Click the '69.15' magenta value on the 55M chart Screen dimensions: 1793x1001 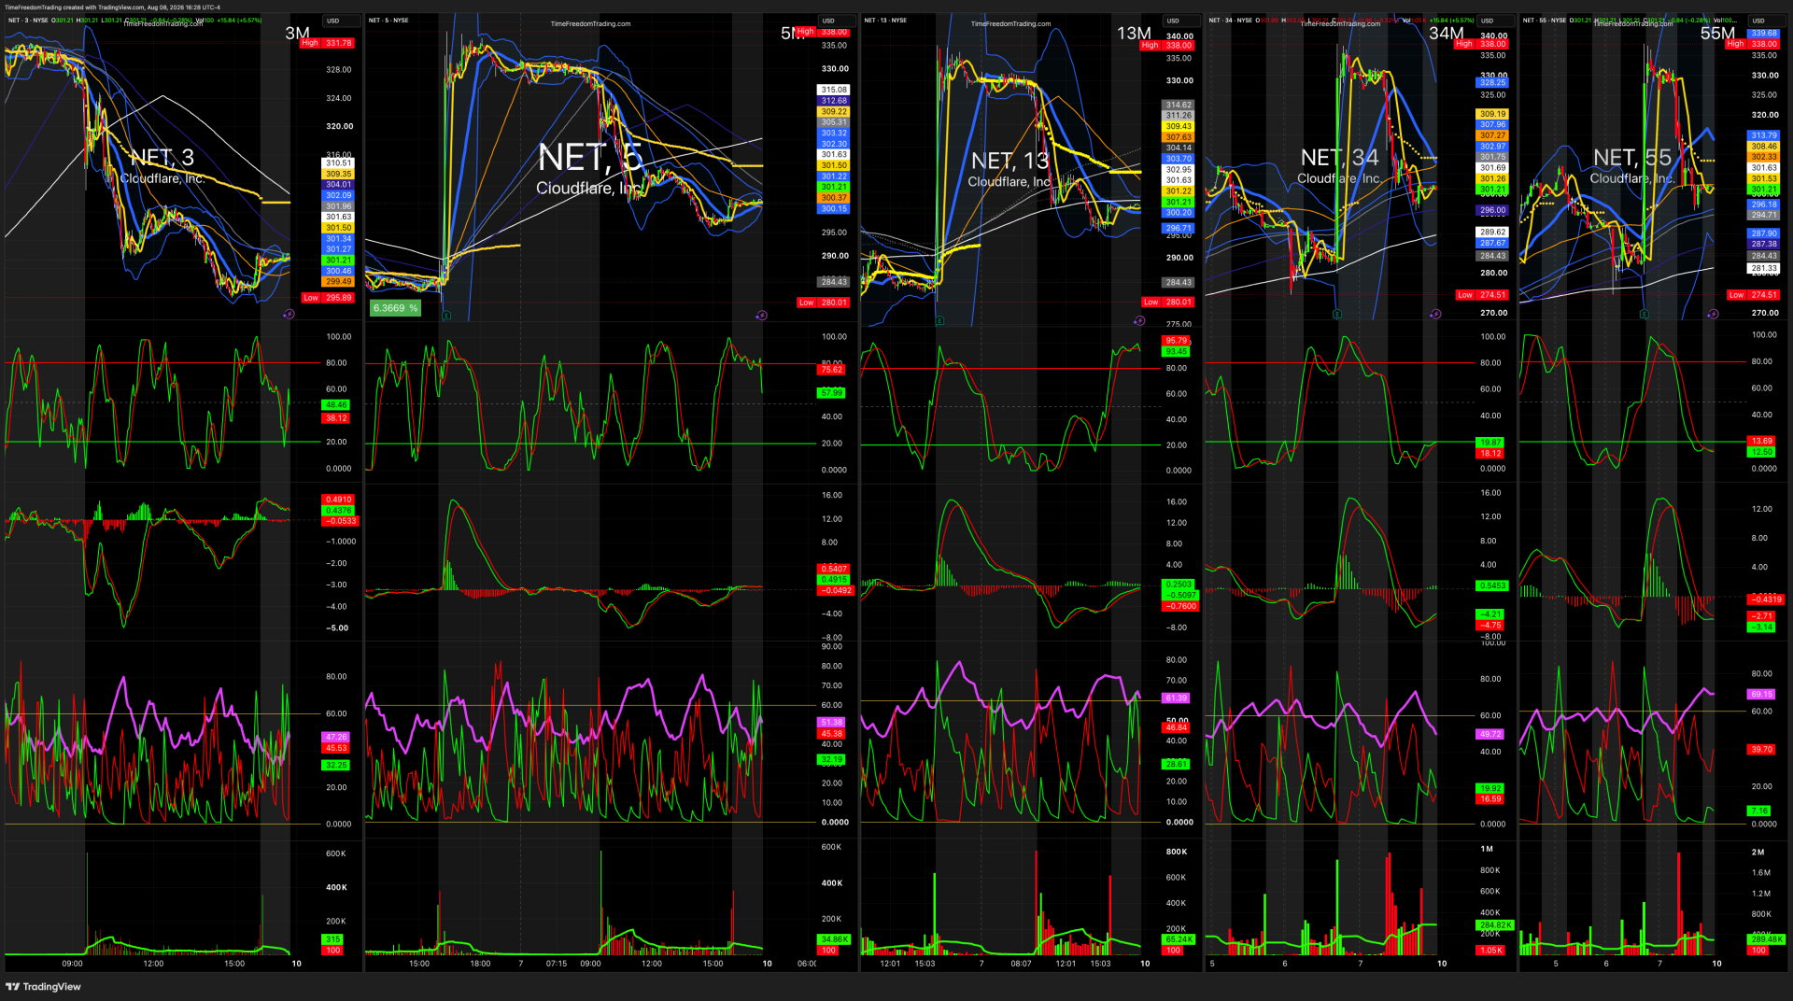tap(1762, 695)
